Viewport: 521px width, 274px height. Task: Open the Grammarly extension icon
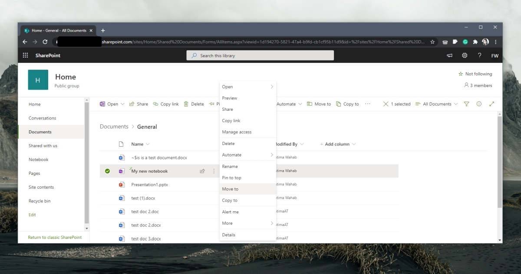pyautogui.click(x=465, y=42)
